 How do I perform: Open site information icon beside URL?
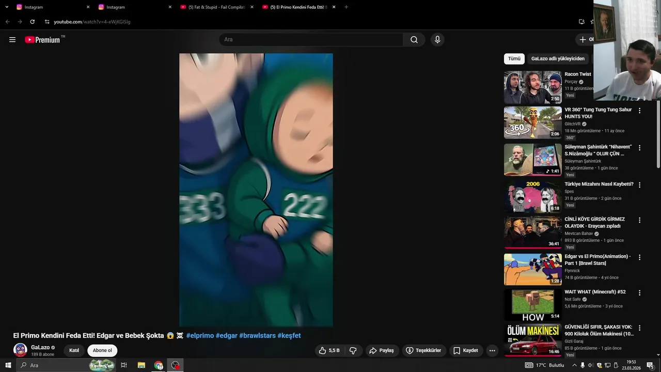click(x=47, y=22)
